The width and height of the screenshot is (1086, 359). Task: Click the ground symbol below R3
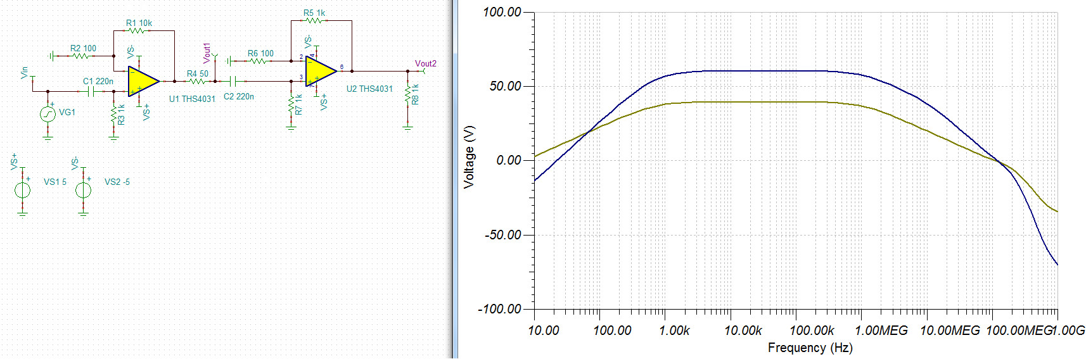(114, 137)
